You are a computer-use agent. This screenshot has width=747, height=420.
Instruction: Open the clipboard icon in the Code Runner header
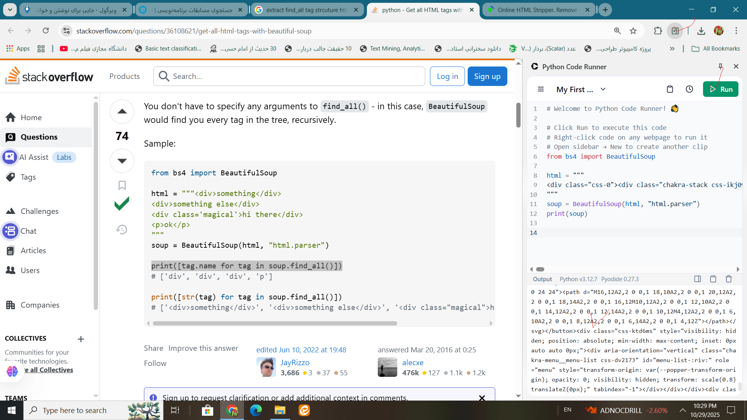point(670,89)
